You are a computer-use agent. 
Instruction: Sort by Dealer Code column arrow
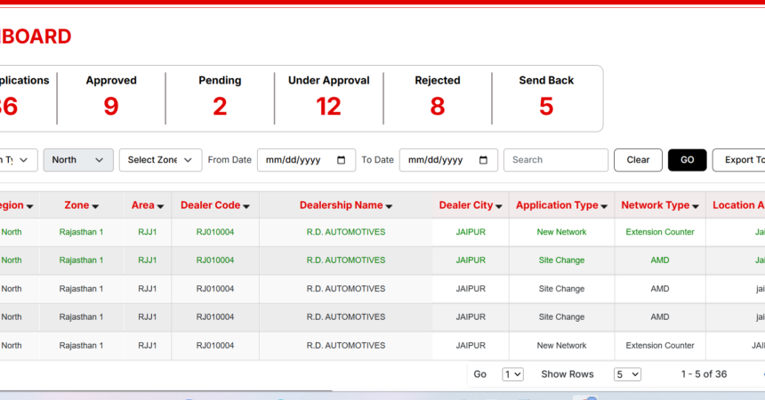click(246, 206)
